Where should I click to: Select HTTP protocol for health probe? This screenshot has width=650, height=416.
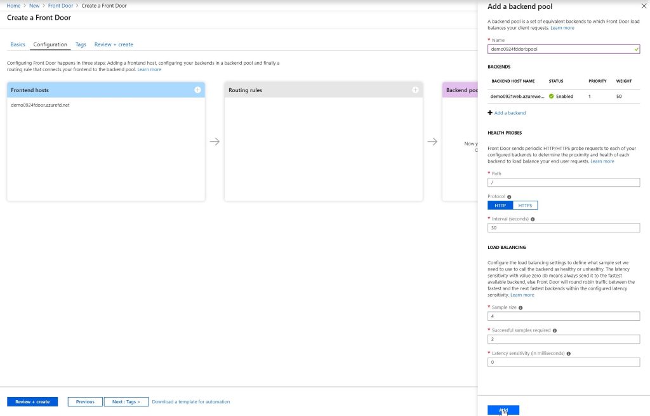(x=500, y=205)
